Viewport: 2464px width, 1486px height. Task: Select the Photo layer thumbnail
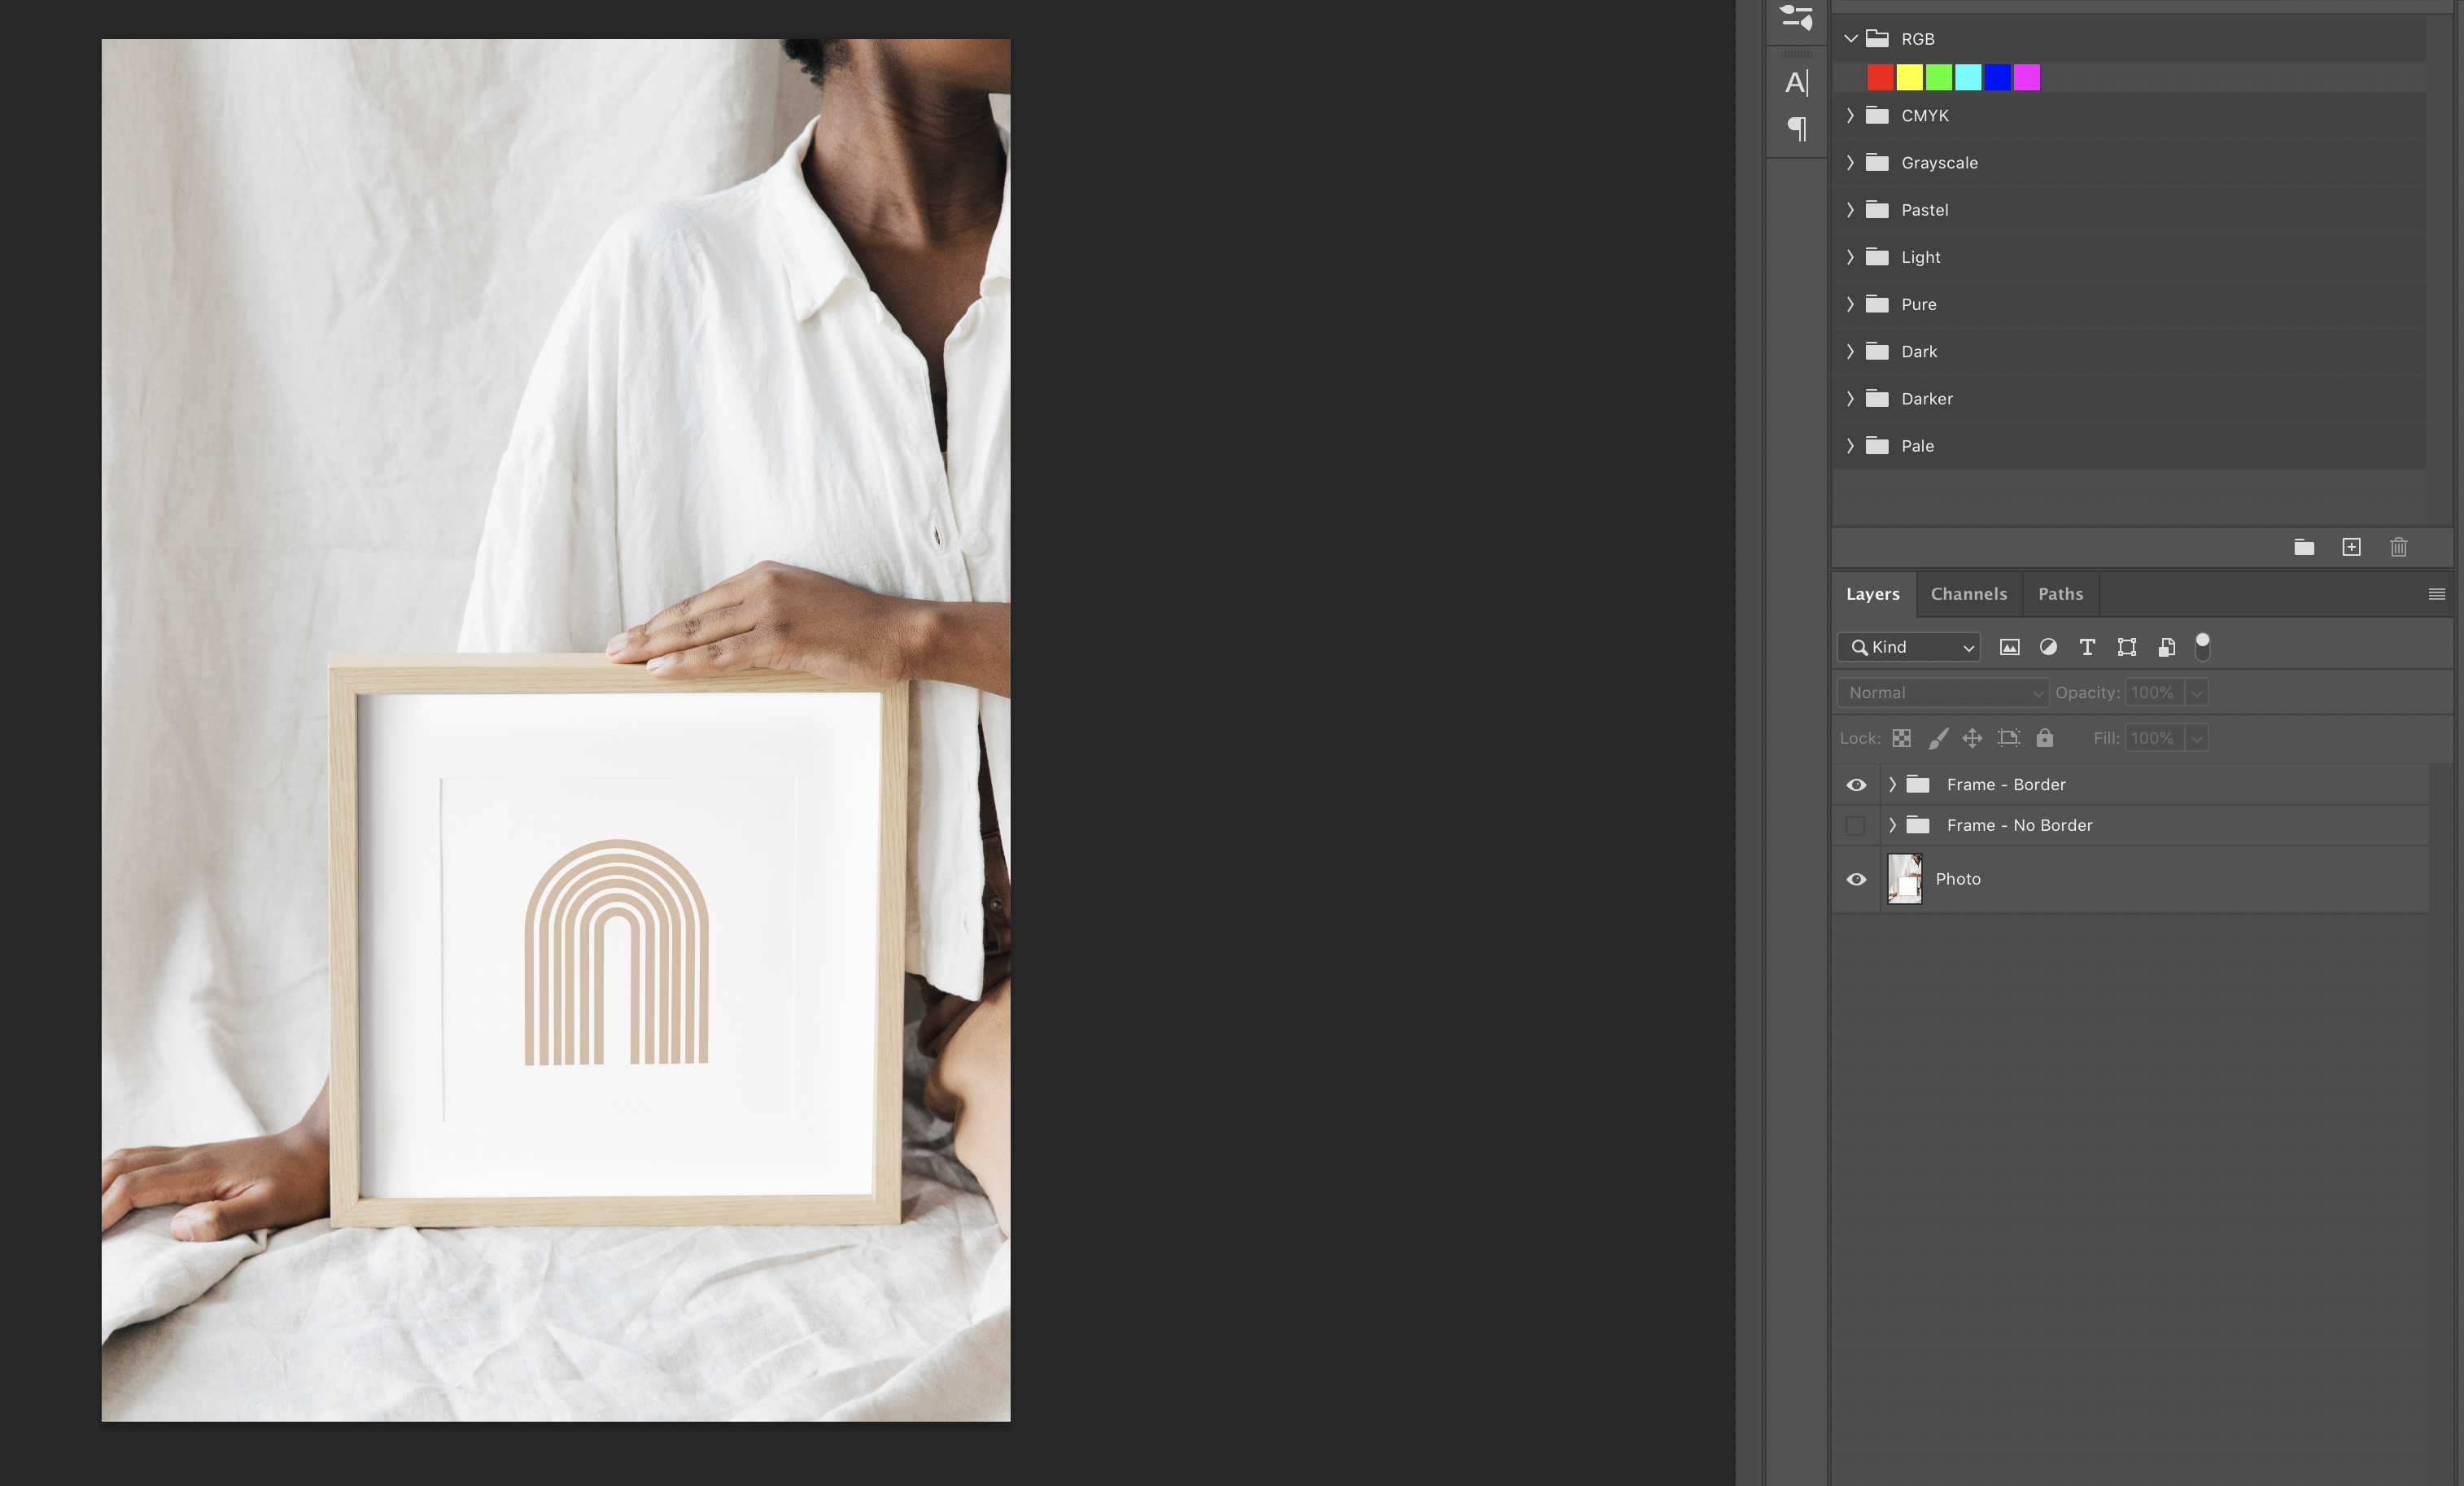click(1904, 879)
